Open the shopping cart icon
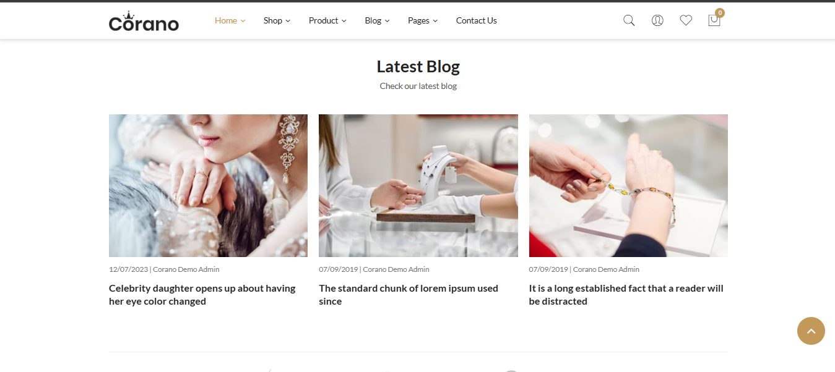The image size is (835, 372). [714, 20]
